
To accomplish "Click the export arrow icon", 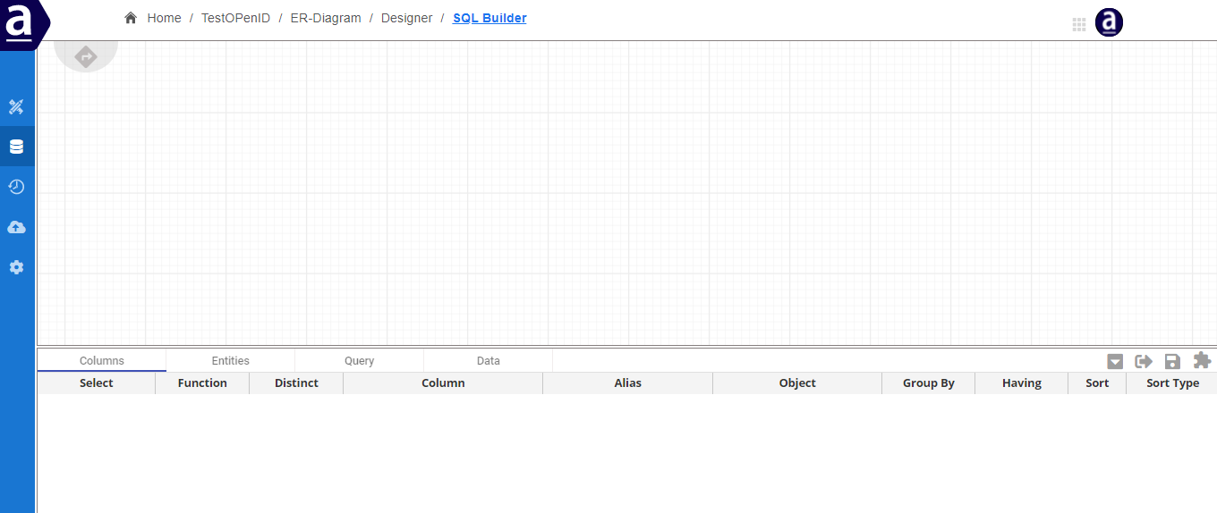I will pyautogui.click(x=1144, y=361).
